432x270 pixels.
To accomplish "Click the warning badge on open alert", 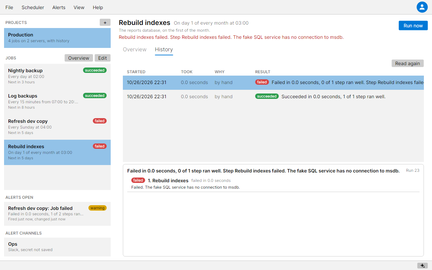I will [x=98, y=208].
